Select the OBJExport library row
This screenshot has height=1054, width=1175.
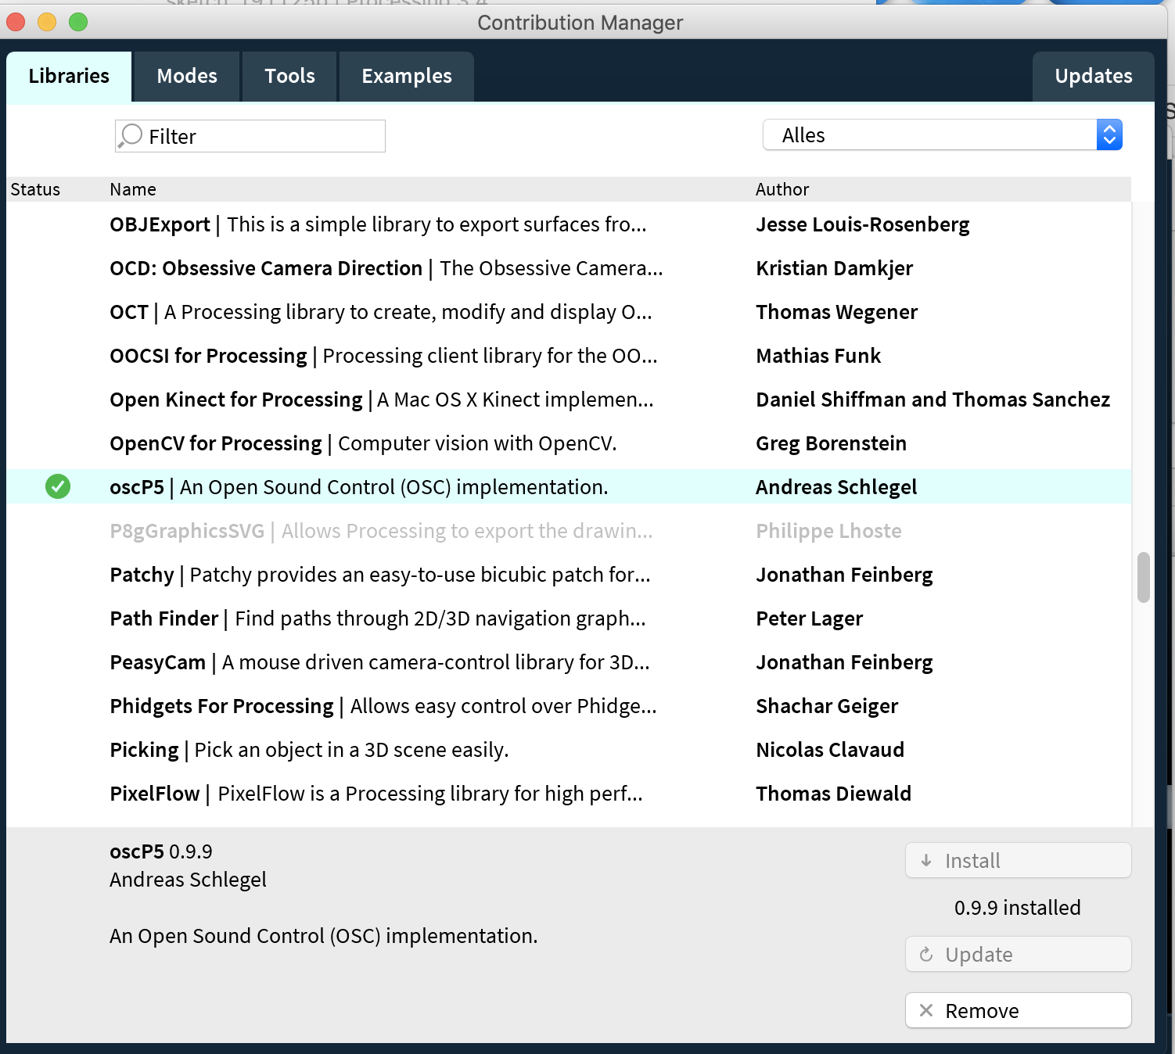[569, 224]
